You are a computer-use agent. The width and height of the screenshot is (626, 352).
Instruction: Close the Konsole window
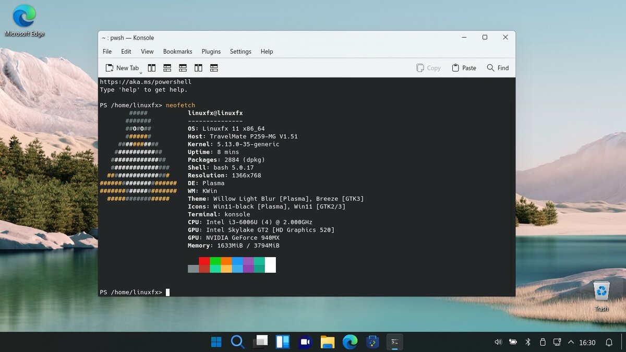(x=505, y=38)
